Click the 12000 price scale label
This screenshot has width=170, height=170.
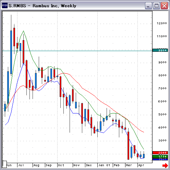[162, 23]
